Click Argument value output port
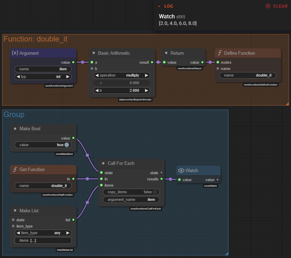 (x=73, y=62)
